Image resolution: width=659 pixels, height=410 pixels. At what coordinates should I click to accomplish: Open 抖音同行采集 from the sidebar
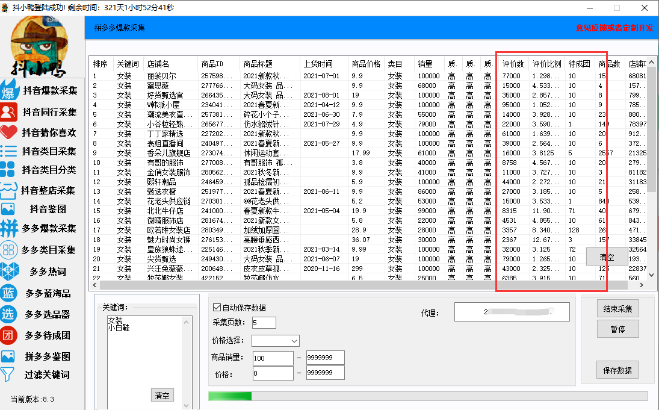(8, 111)
